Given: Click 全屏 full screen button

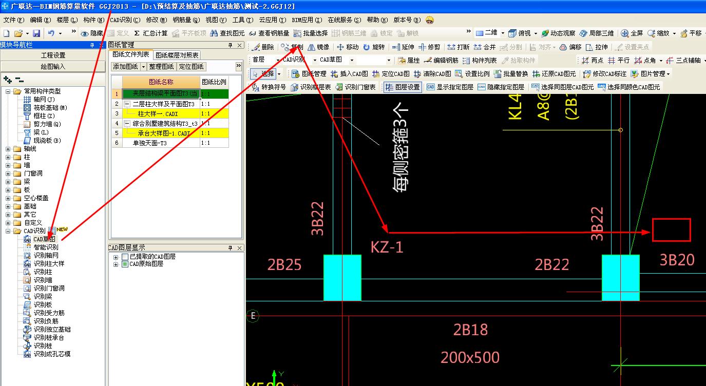Looking at the screenshot, I should tap(632, 33).
